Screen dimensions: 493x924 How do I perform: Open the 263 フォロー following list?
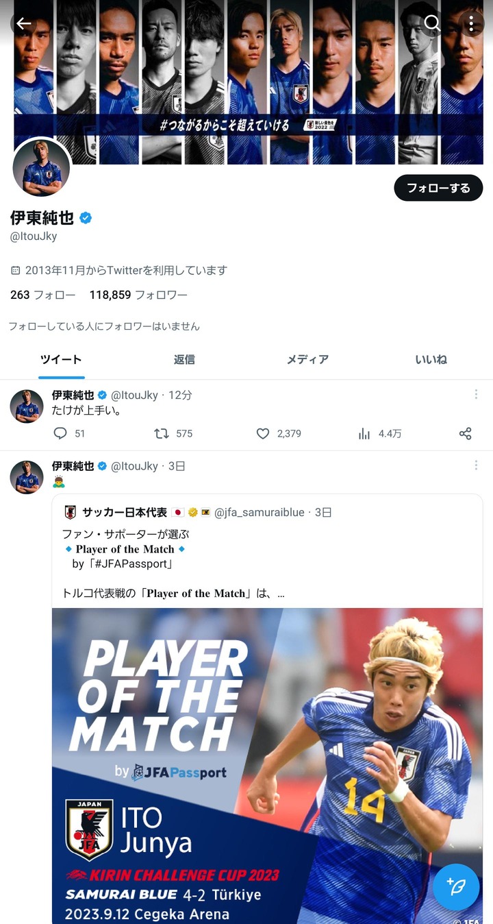coord(42,295)
